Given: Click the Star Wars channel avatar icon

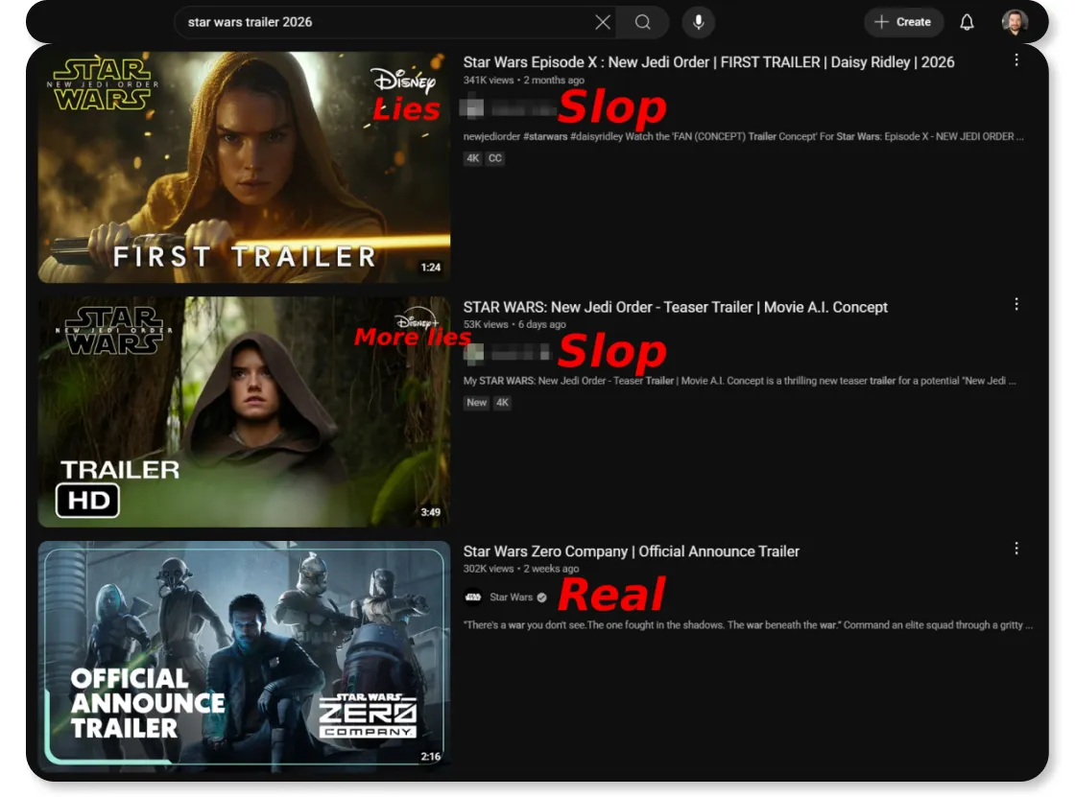Looking at the screenshot, I should click(x=472, y=598).
